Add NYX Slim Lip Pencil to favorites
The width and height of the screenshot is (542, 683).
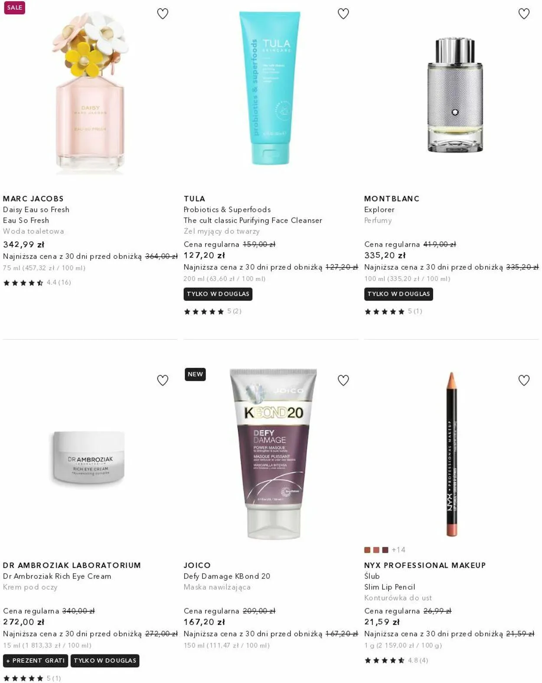click(524, 380)
